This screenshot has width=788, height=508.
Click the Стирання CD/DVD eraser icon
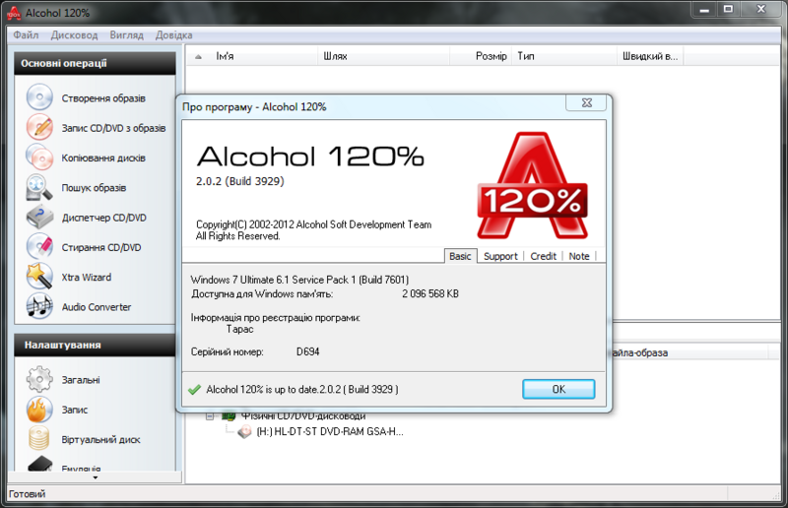coord(38,247)
